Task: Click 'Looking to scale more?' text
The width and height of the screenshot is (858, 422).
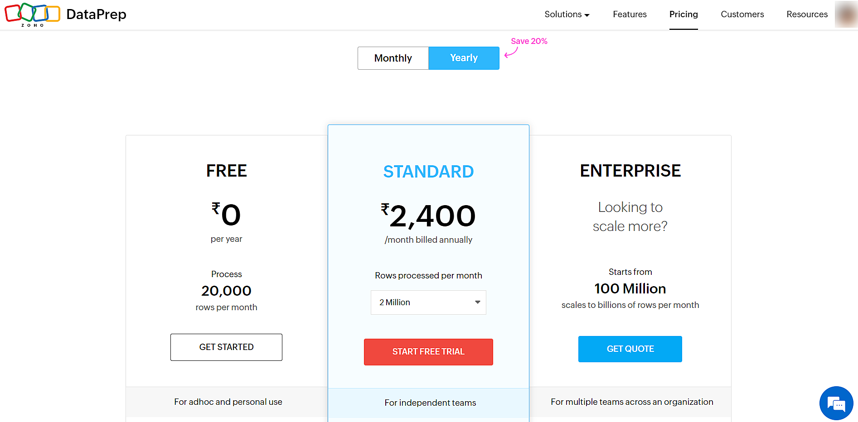Action: (x=630, y=216)
